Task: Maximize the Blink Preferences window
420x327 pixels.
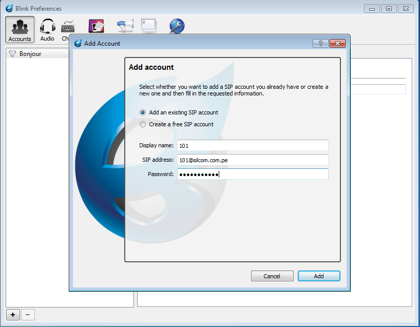Action: (x=389, y=8)
